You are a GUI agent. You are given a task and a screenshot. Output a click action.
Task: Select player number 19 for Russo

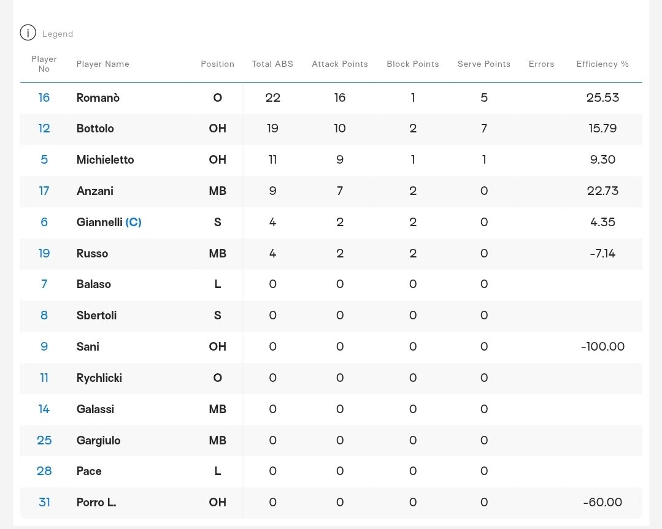pyautogui.click(x=44, y=253)
